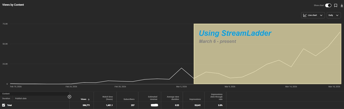Click the 53,641 impressions value
This screenshot has height=109, width=344.
click(x=197, y=105)
